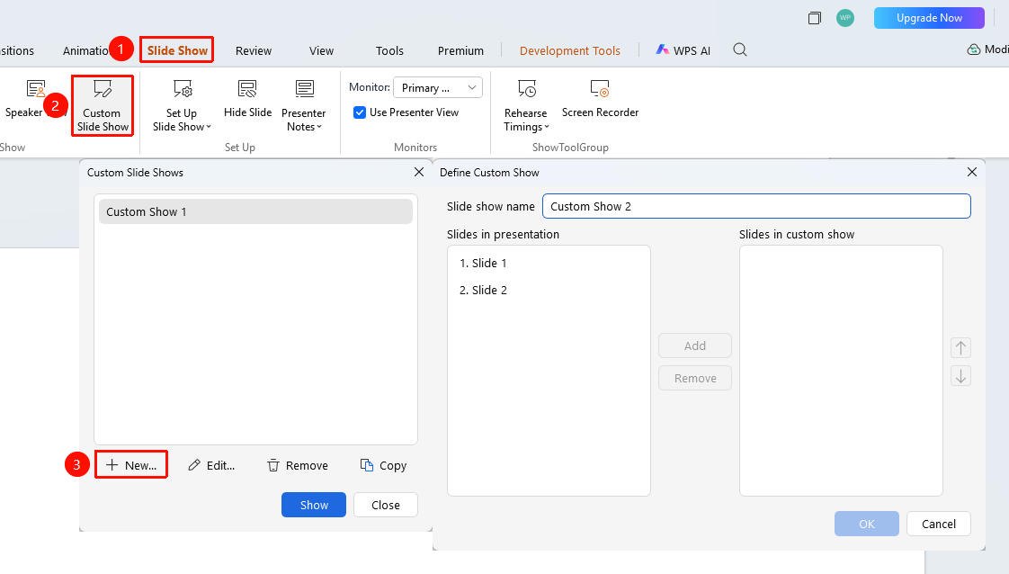
Task: Open Presenter Notes menu
Action: point(304,105)
